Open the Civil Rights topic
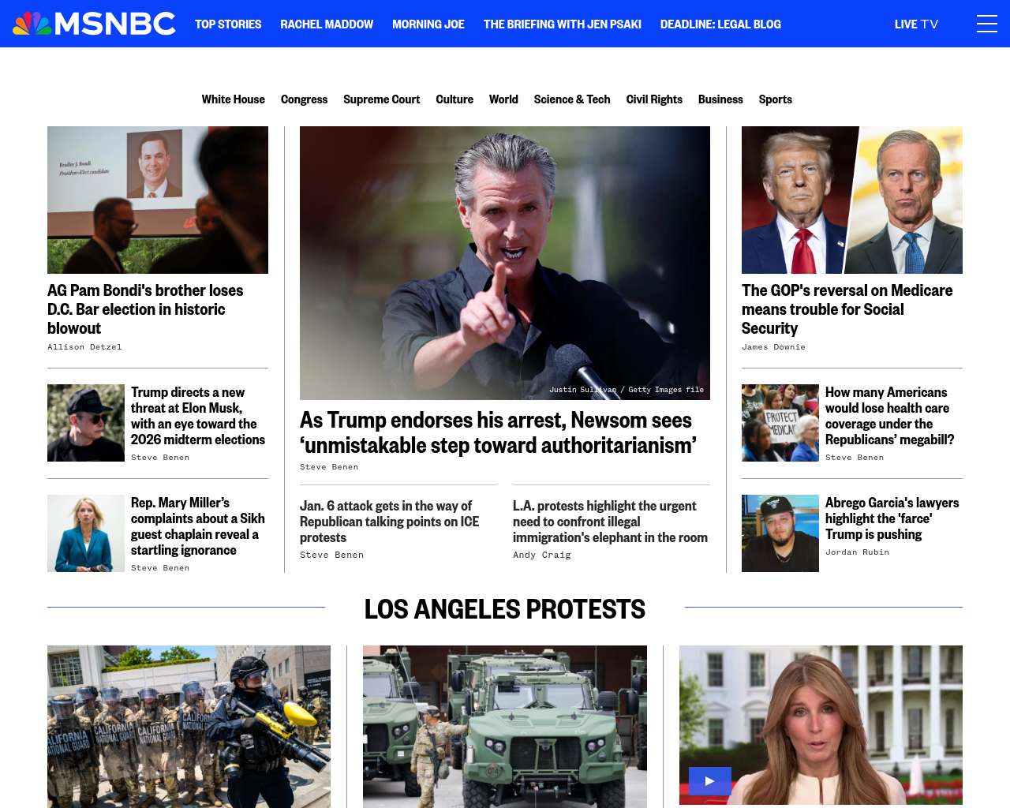This screenshot has height=808, width=1010. [x=654, y=99]
